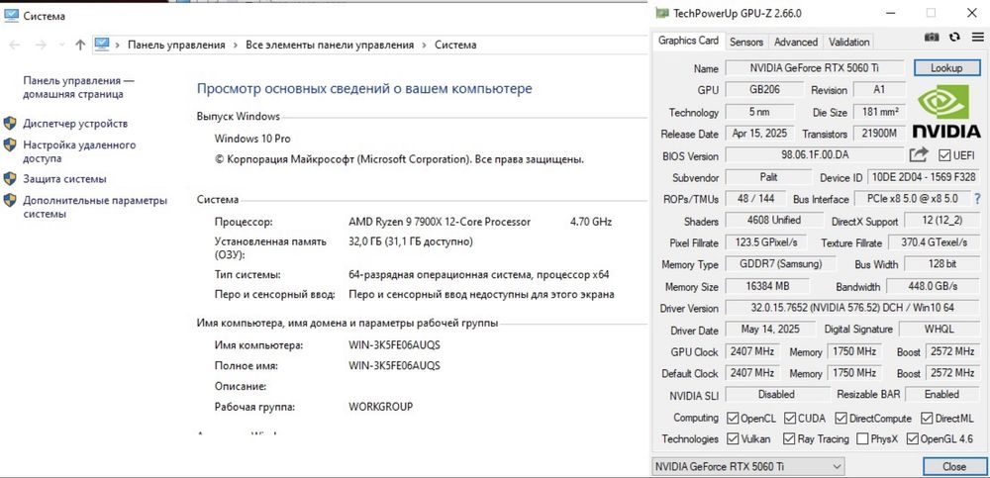Click the GPU Name field
The width and height of the screenshot is (990, 478).
pyautogui.click(x=816, y=68)
